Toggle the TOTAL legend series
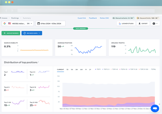This screenshot has width=162, height=114. pyautogui.click(x=154, y=69)
